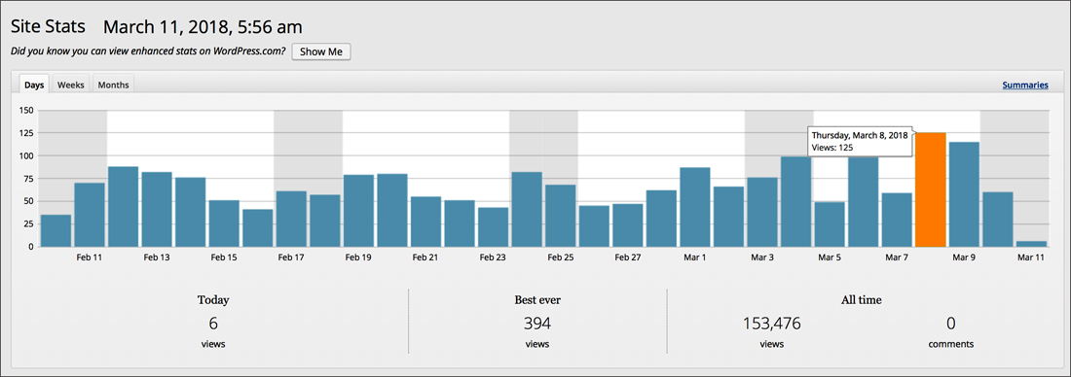Click the Show Me button
This screenshot has width=1071, height=377.
(x=321, y=51)
